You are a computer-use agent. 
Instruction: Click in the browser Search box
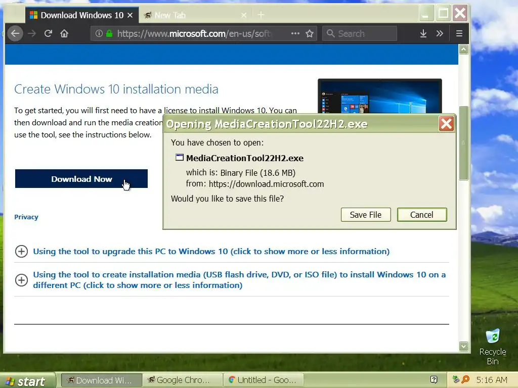(x=360, y=33)
